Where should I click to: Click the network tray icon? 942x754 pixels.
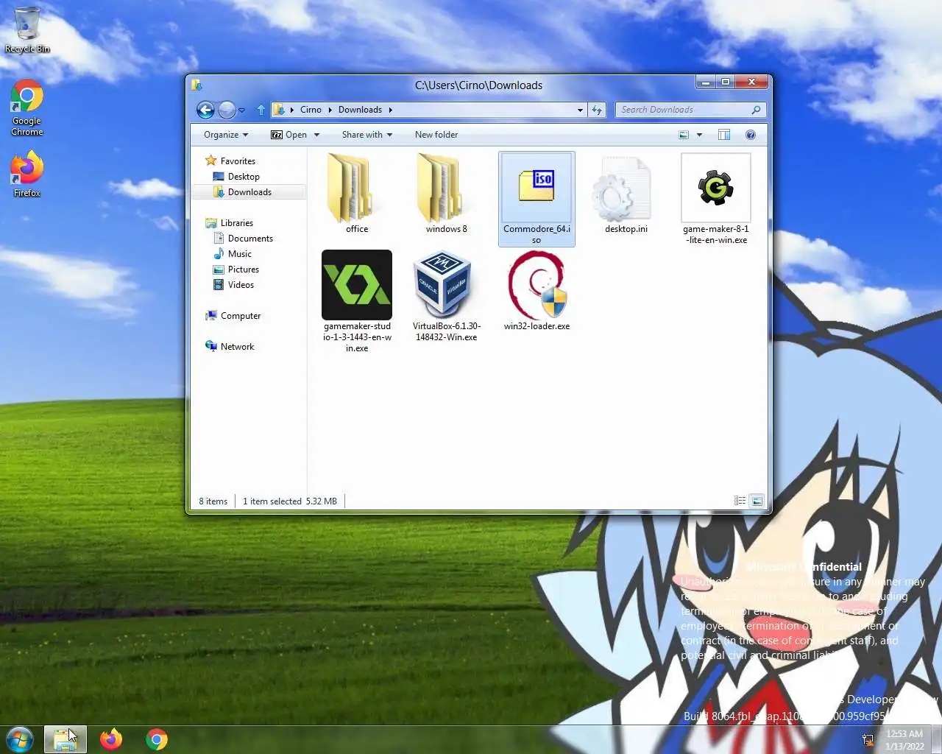(x=868, y=739)
